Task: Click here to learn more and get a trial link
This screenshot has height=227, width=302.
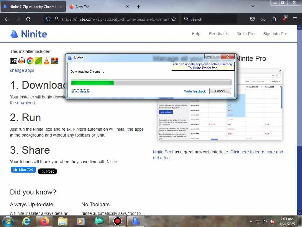Action: point(218,155)
